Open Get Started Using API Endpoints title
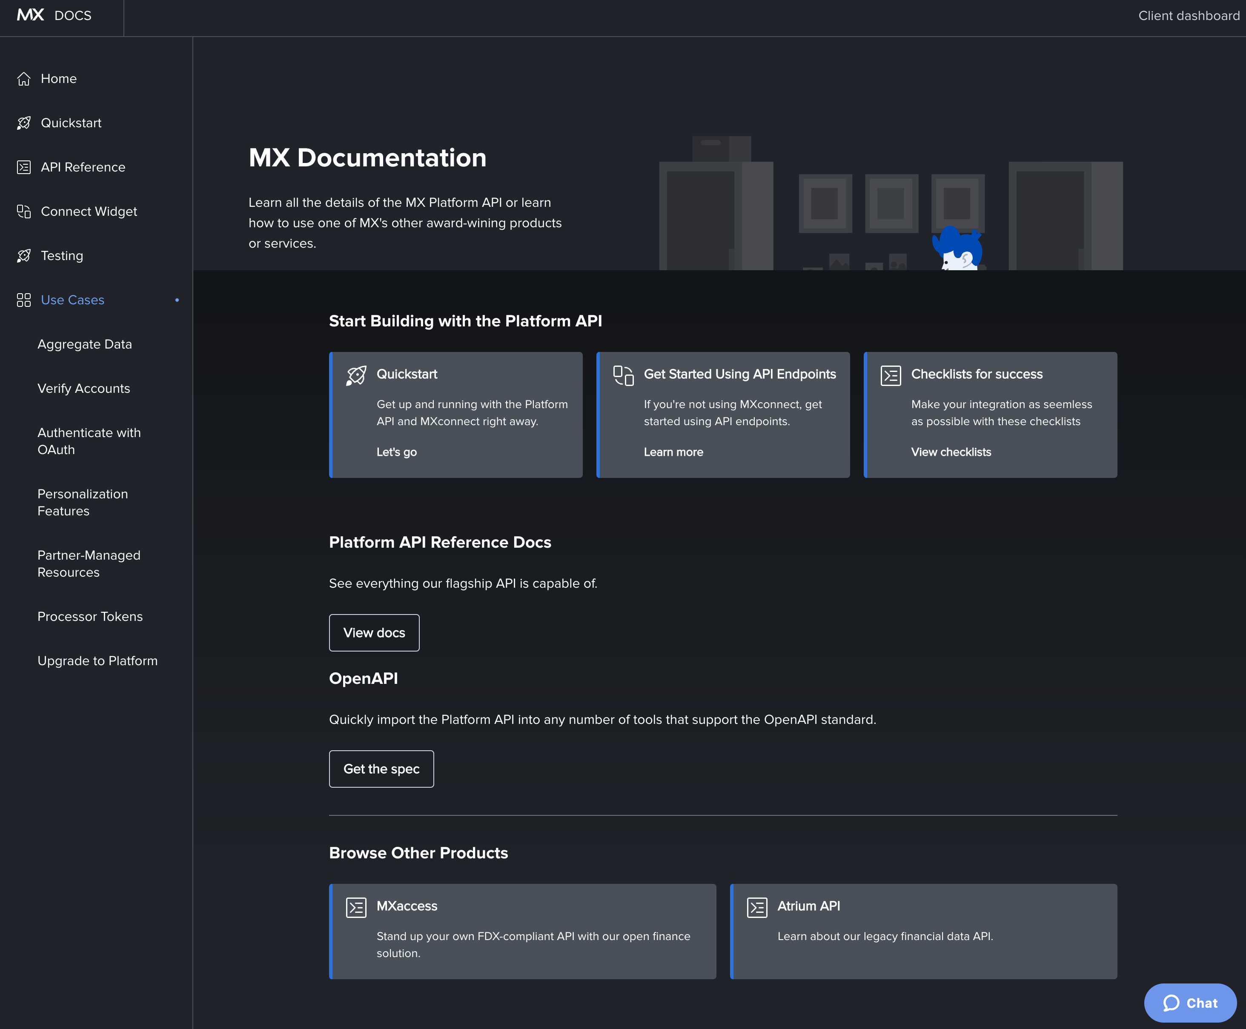This screenshot has width=1246, height=1029. pos(740,374)
